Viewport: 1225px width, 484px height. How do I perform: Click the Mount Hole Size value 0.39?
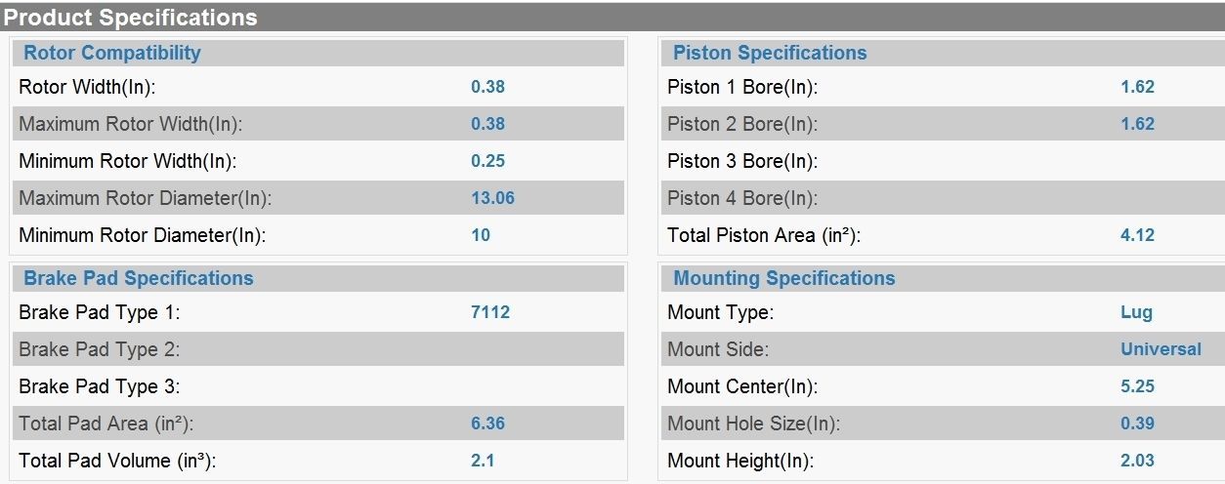coord(1137,423)
